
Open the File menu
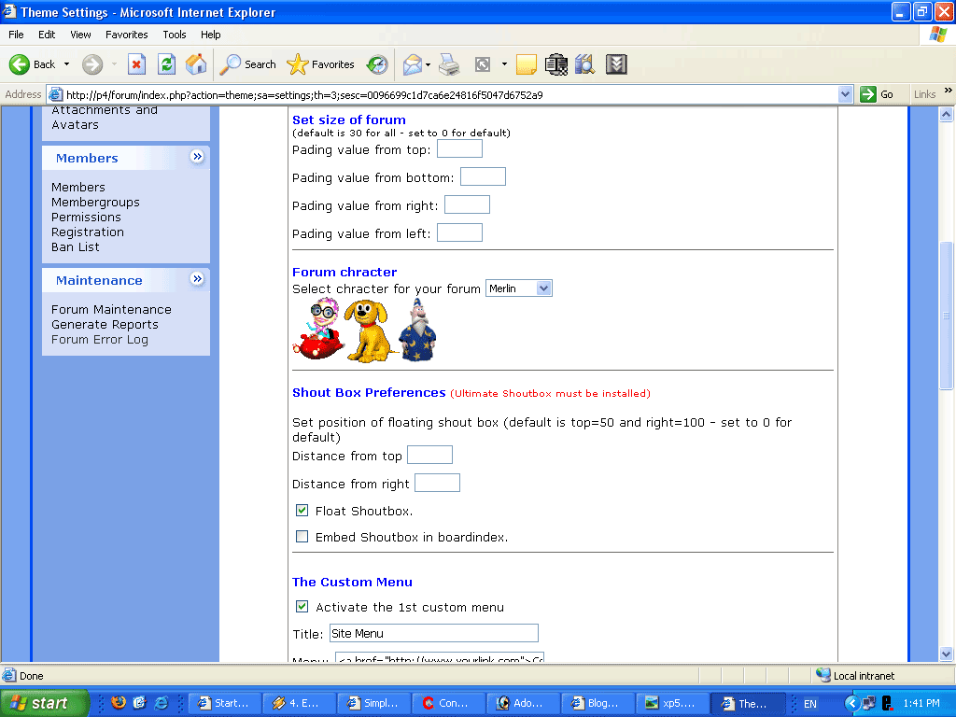tap(17, 35)
